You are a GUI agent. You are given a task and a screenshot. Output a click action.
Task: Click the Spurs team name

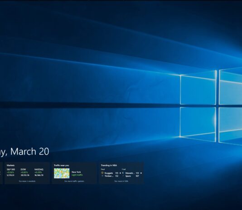point(128,176)
